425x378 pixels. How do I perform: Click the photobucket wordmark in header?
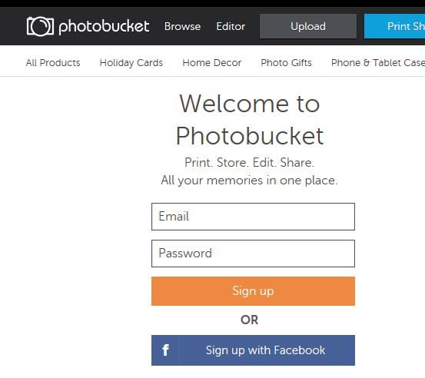coord(104,27)
